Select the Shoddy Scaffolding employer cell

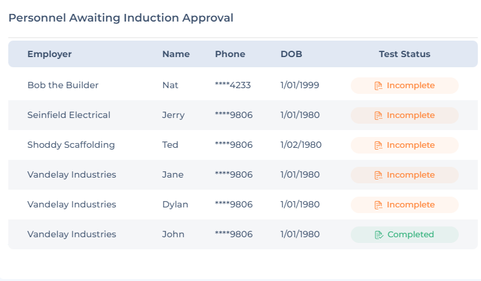click(71, 145)
